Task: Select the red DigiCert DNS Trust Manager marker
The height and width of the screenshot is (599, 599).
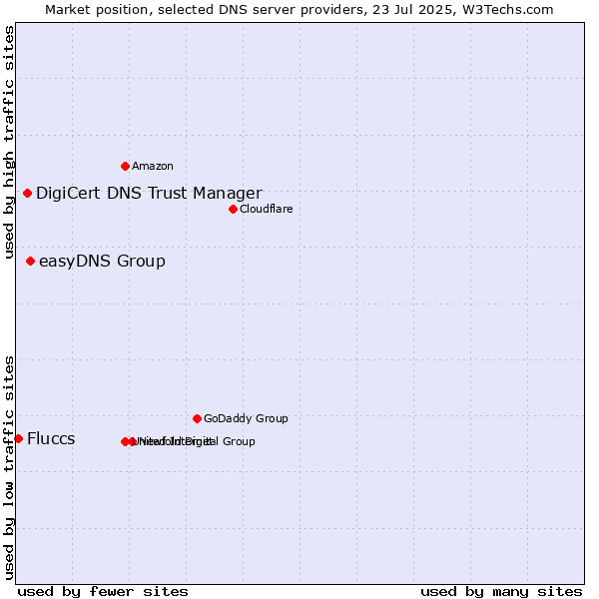Action: pos(27,194)
